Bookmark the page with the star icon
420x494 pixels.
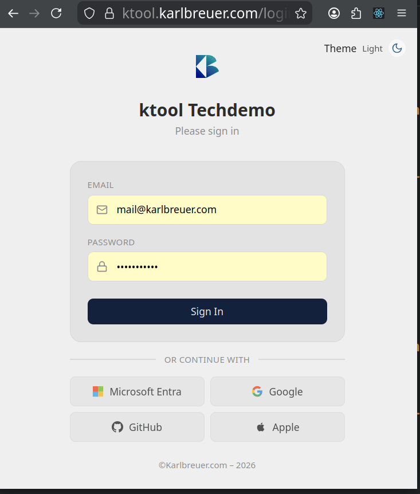[300, 13]
